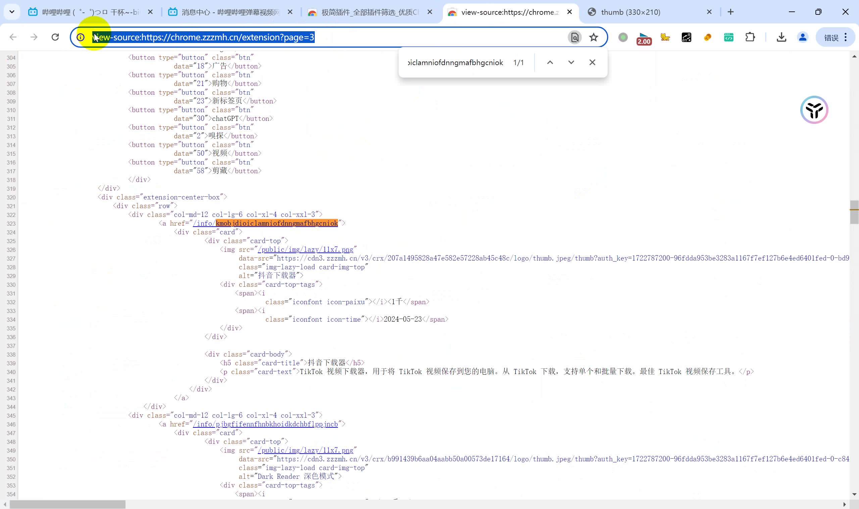Click the chatGPT button text on line 311
Viewport: 859px width, 509px height.
coord(225,119)
